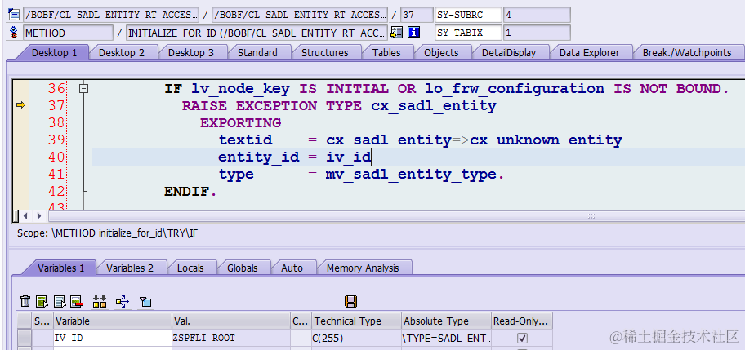The height and width of the screenshot is (350, 745).
Task: Click the SY-SUBRC field
Action: click(468, 15)
